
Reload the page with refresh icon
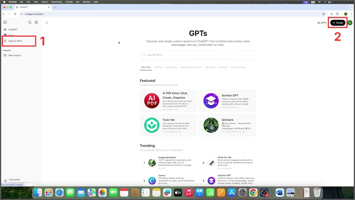(15, 14)
